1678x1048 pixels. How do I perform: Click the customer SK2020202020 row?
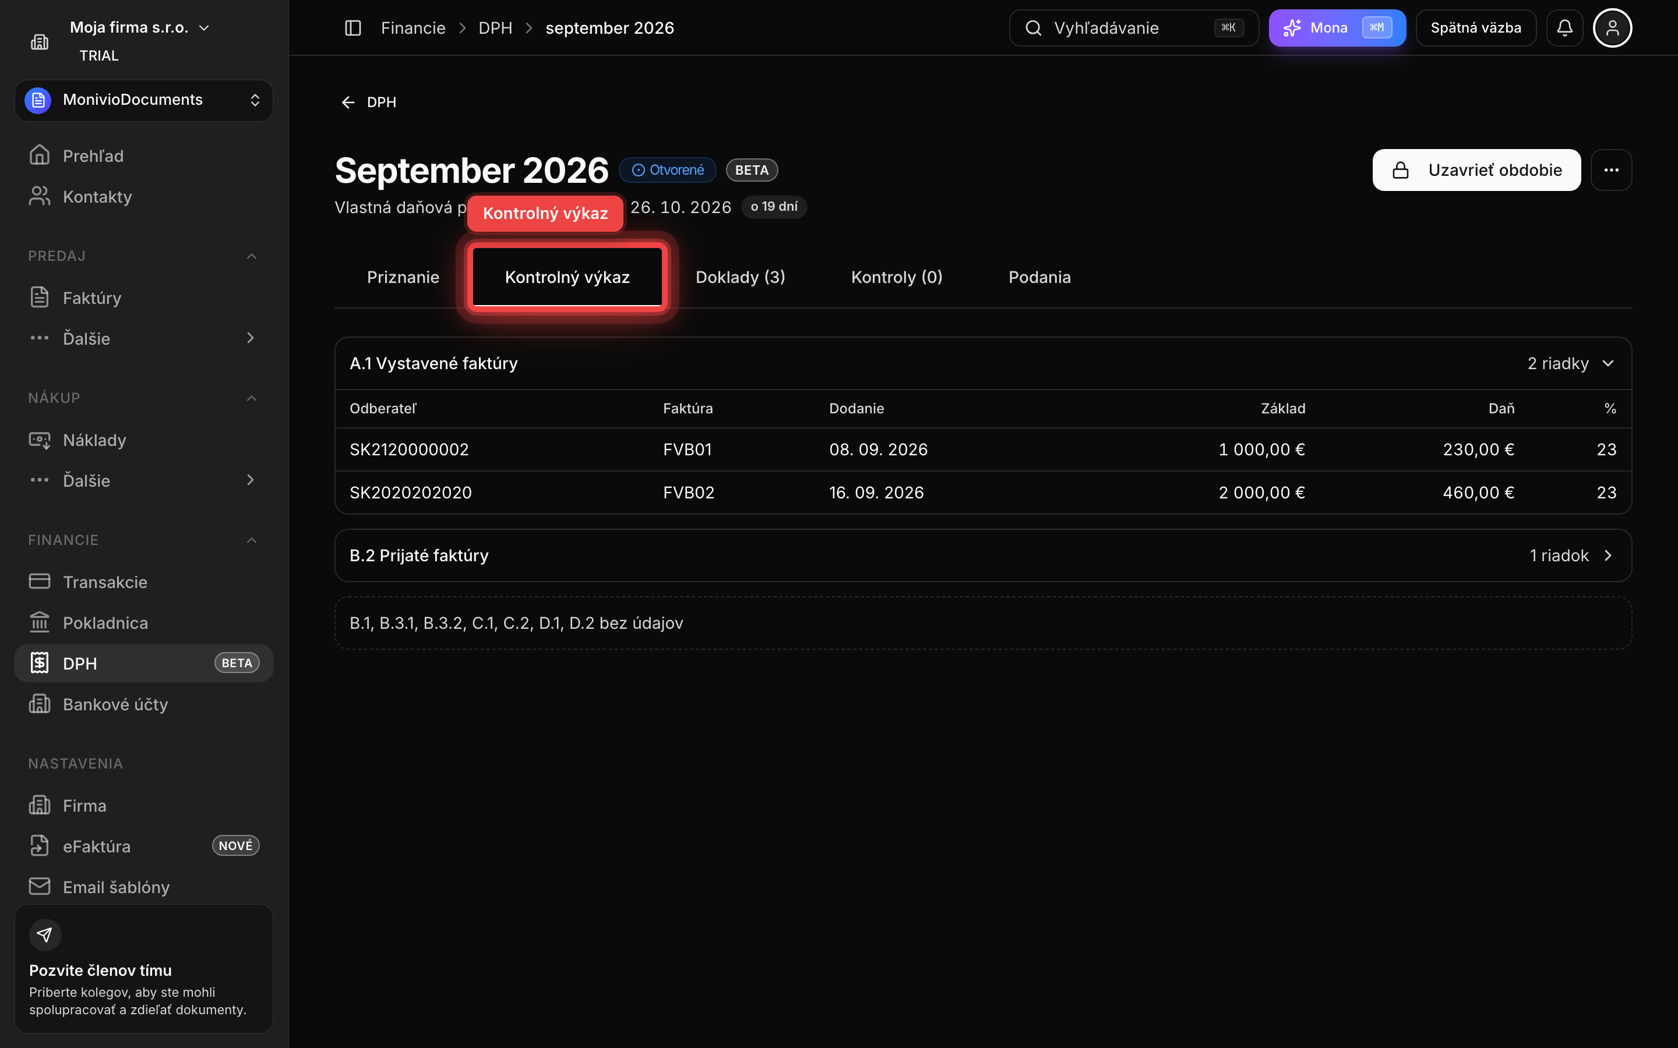tap(982, 493)
